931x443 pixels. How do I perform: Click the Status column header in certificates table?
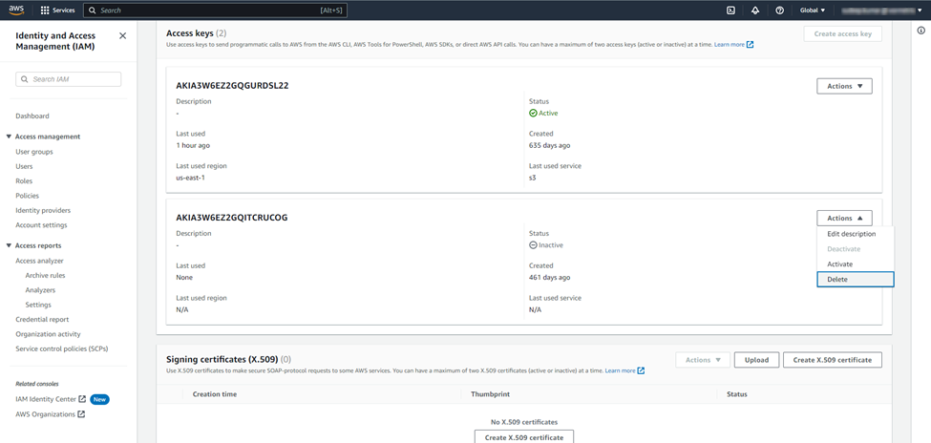point(737,394)
